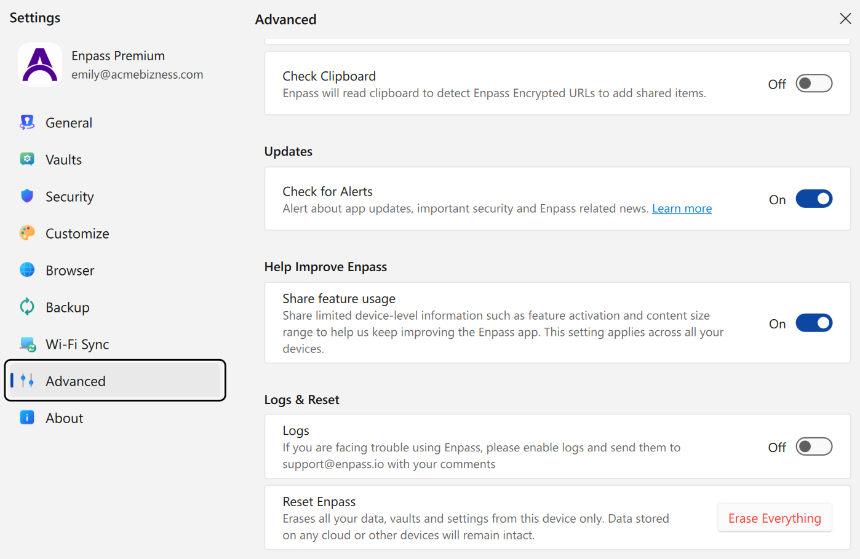The image size is (860, 559).
Task: Click the Browser globe icon
Action: pyautogui.click(x=27, y=270)
